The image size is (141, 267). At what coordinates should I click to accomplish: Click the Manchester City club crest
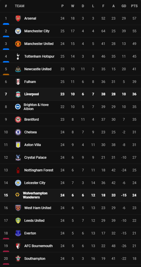coord(18,31)
